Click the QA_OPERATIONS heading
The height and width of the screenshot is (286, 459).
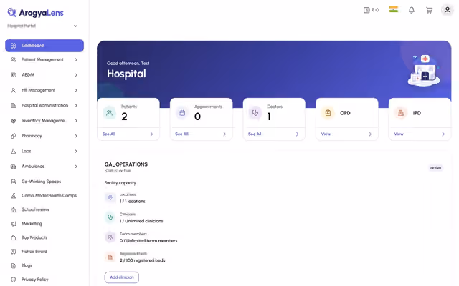click(126, 164)
